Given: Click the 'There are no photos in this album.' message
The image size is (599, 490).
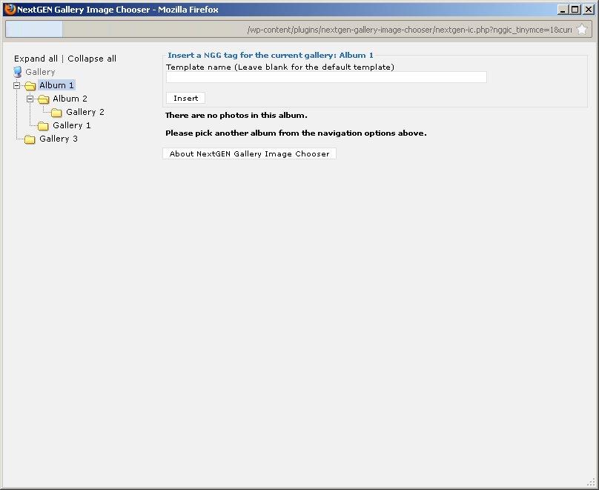Looking at the screenshot, I should [236, 116].
